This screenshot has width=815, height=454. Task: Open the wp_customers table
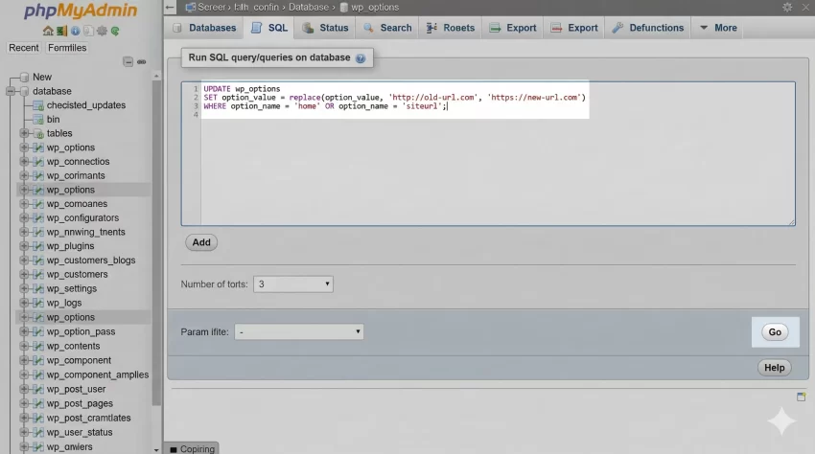click(x=77, y=274)
